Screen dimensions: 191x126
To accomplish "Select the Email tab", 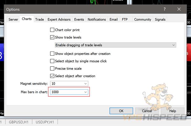I will coord(114,19).
